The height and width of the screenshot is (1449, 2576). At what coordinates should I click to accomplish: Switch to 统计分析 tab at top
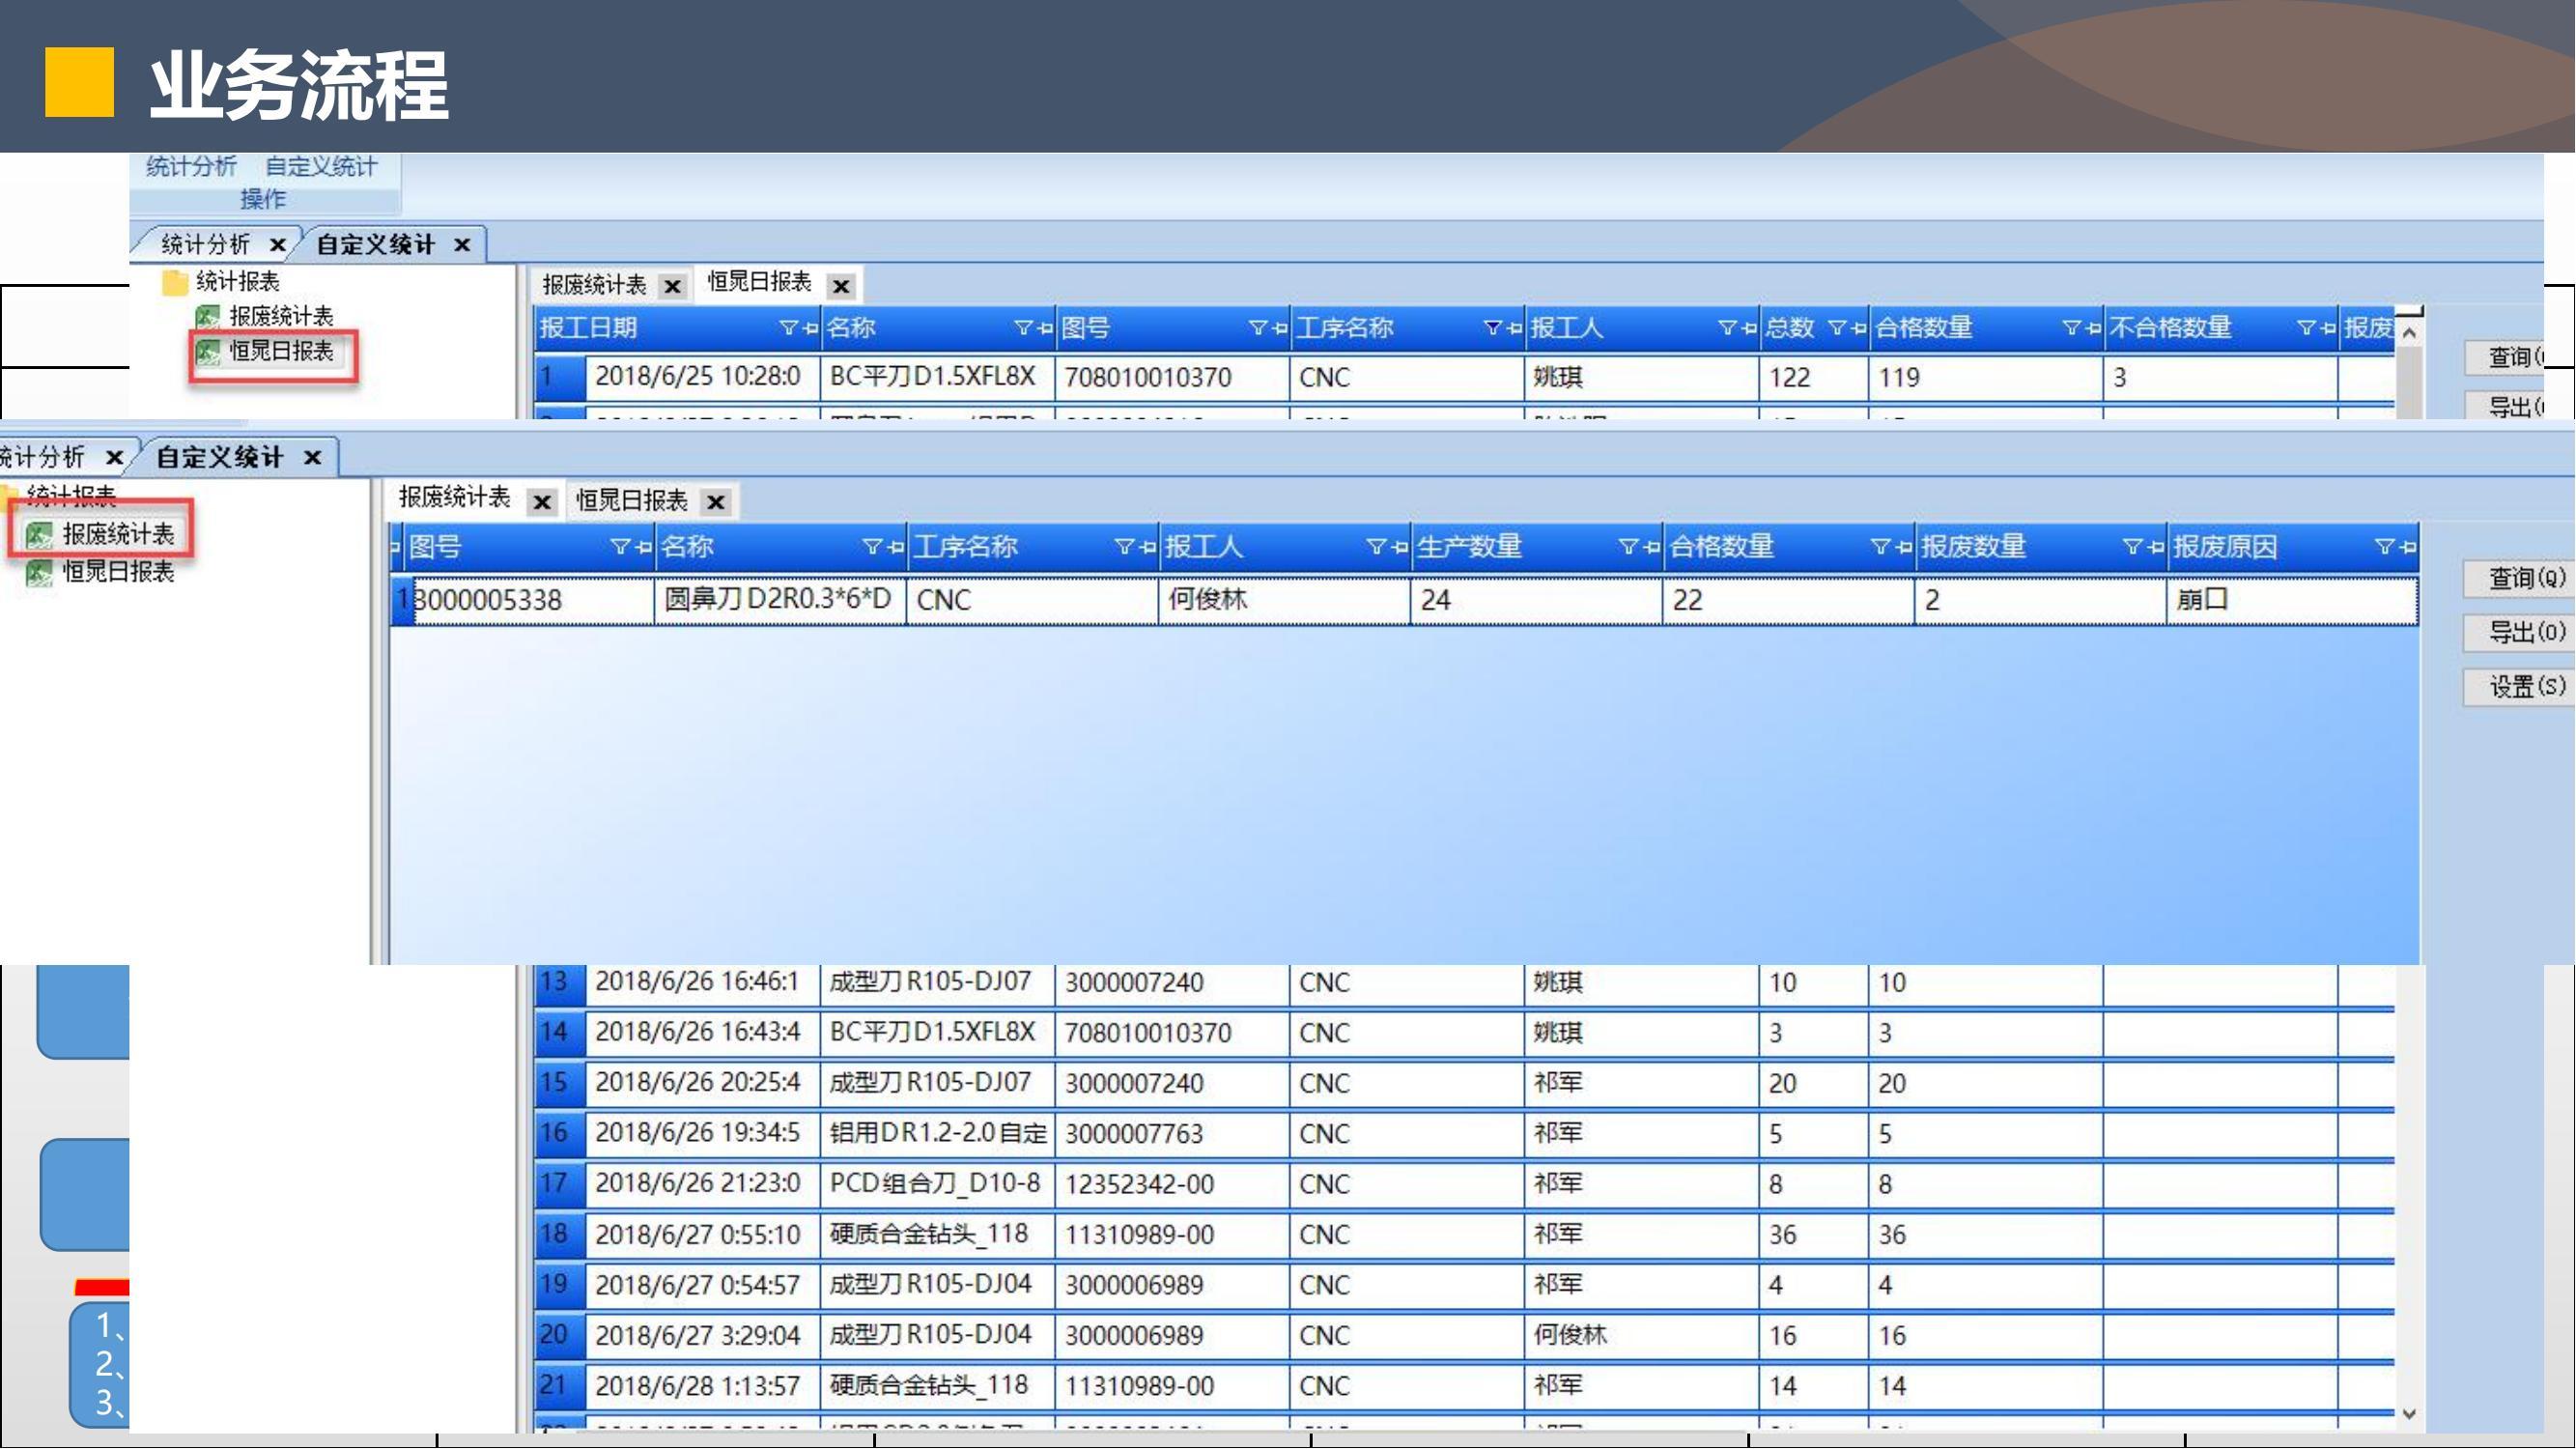205,245
